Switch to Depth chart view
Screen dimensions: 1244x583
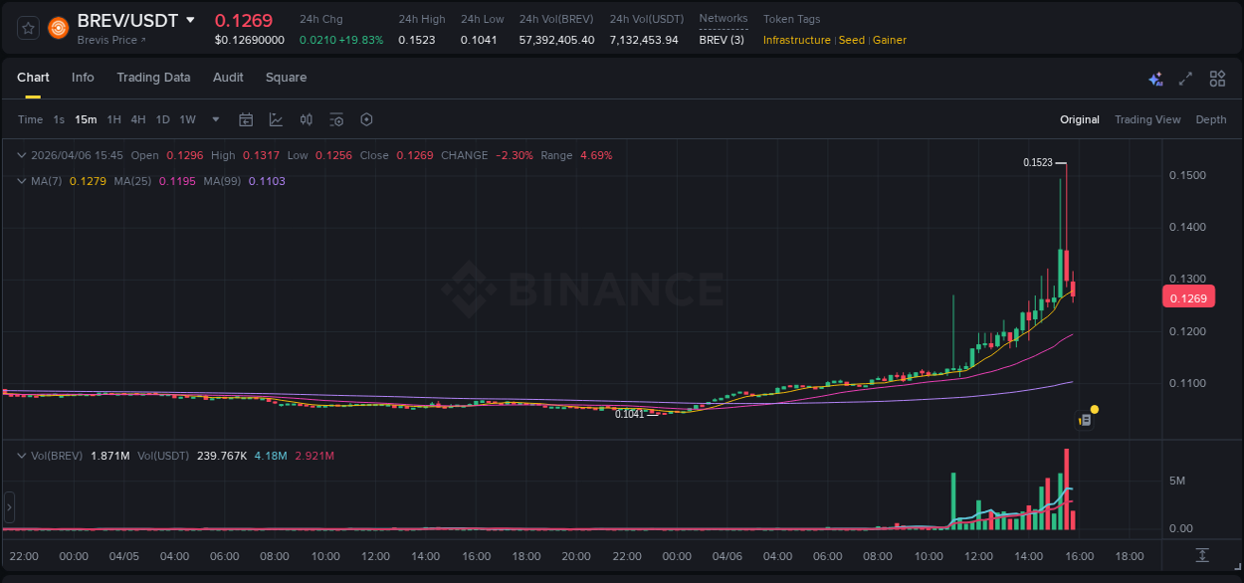click(1211, 119)
